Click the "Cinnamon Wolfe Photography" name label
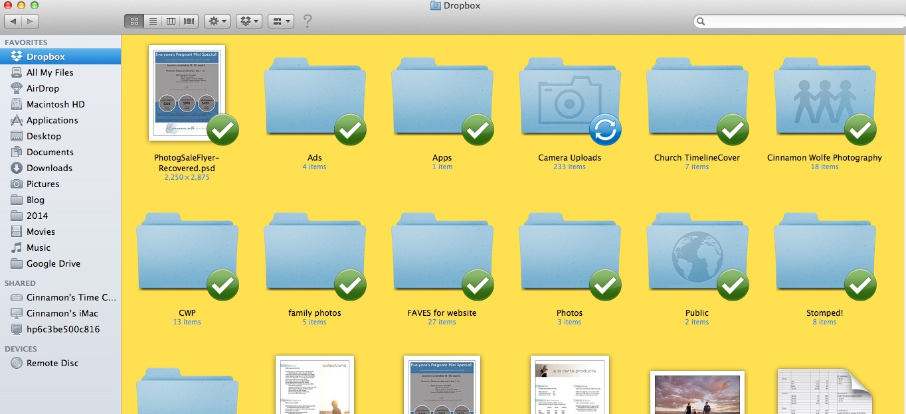 tap(825, 158)
